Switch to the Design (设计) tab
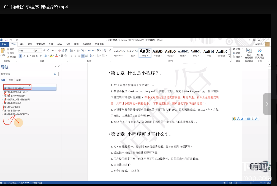277x186 pixels. click(x=30, y=44)
